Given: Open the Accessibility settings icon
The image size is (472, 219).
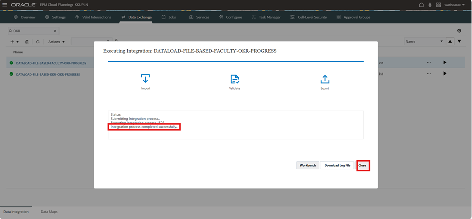Looking at the screenshot, I should click(430, 5).
